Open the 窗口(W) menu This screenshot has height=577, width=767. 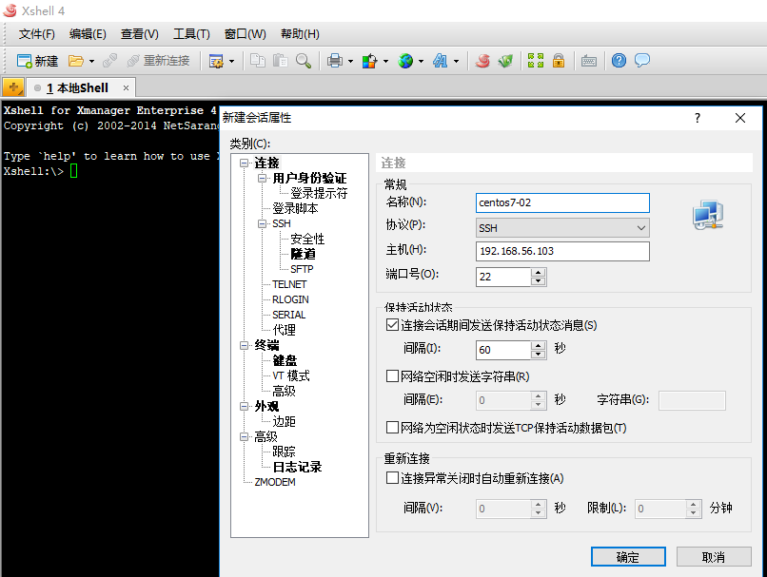[246, 34]
